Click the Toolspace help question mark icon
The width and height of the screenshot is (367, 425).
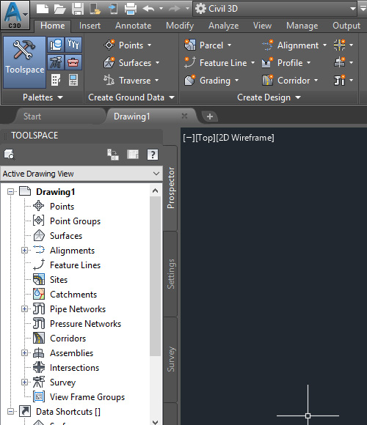(x=153, y=155)
